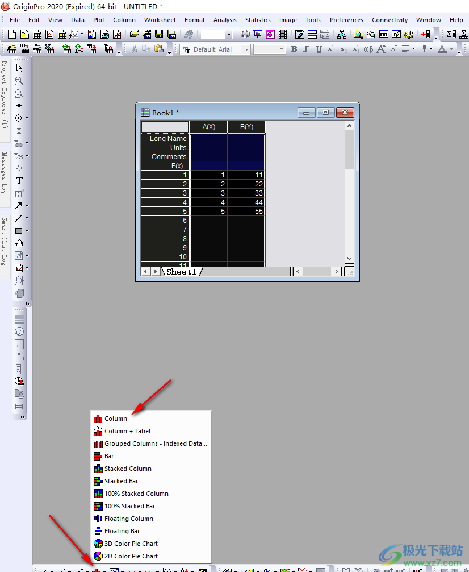Click the select-all corner cell in Book1
This screenshot has width=469, height=572.
165,127
